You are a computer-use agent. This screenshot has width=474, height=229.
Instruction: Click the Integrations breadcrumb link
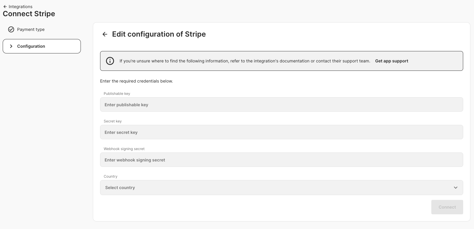click(x=20, y=7)
